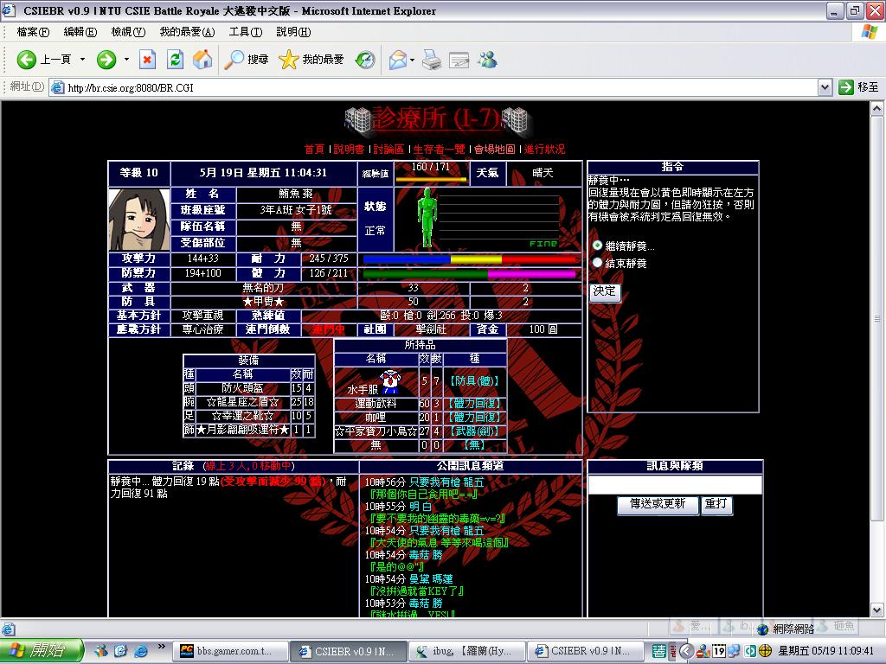Click the page scrollbar up arrow
The image size is (886, 664).
(877, 108)
